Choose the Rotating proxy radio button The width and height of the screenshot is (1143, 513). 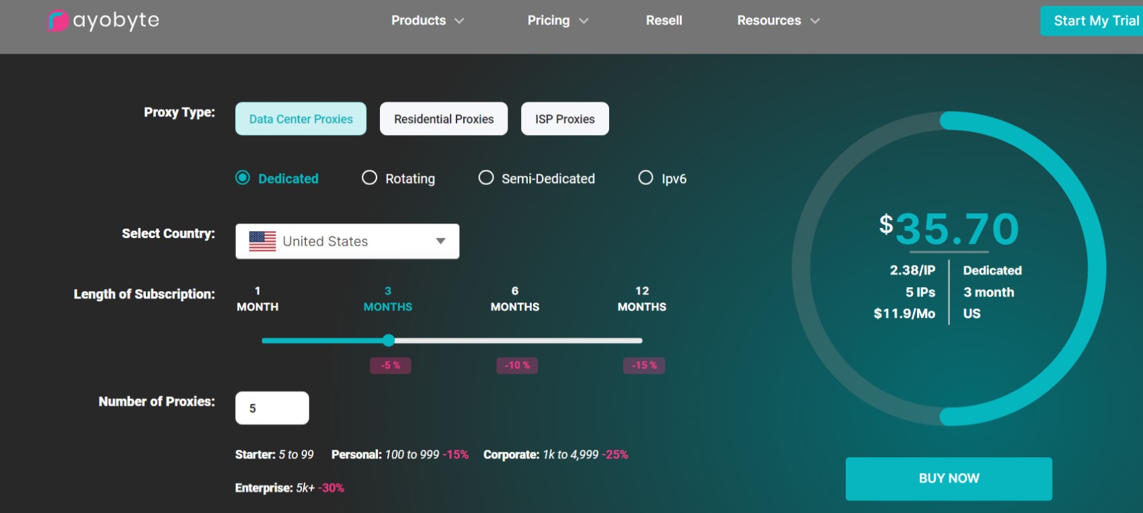pyautogui.click(x=369, y=178)
